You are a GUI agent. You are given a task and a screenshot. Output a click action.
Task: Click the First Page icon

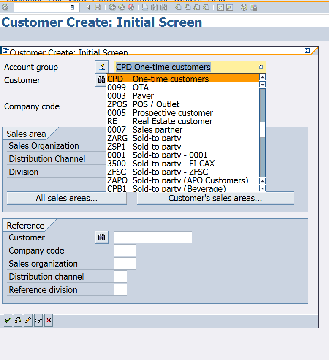pos(178,7)
